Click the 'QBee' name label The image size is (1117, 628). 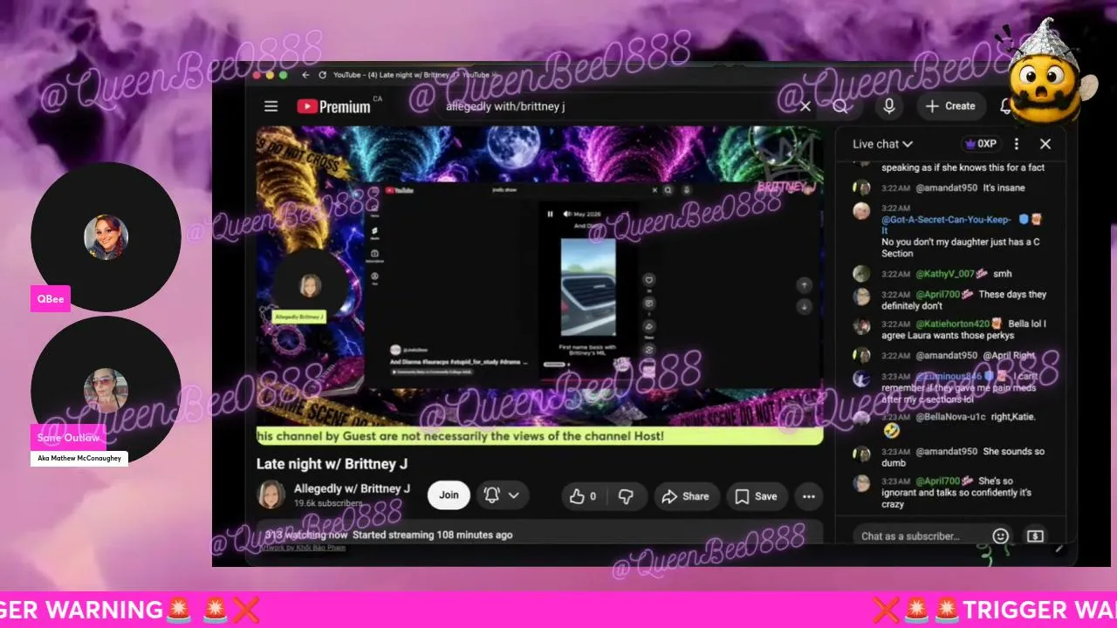[51, 298]
